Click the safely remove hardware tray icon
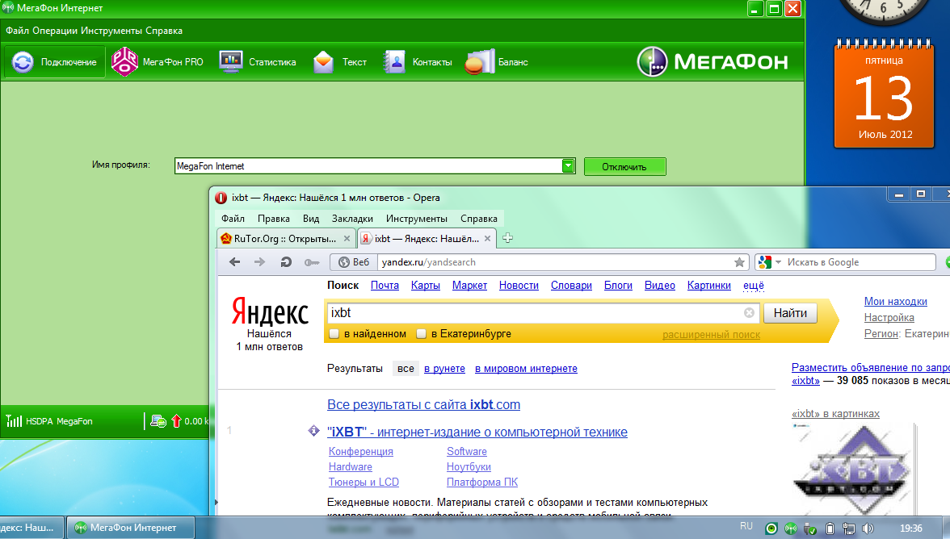Viewport: 950px width, 539px height. 810,529
